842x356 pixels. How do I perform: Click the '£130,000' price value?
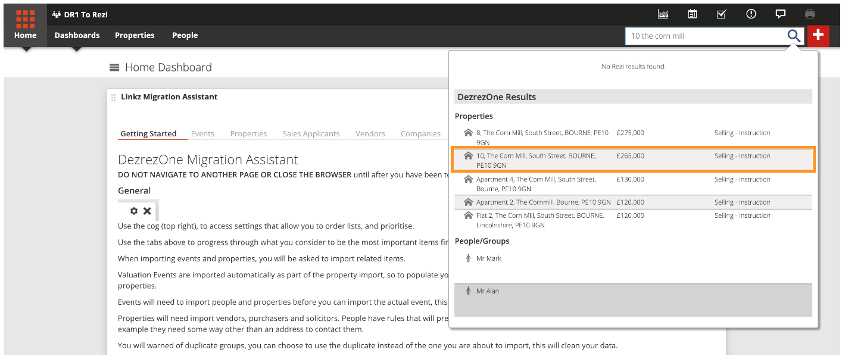630,179
